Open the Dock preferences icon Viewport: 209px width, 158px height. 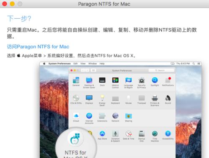(x=102, y=80)
